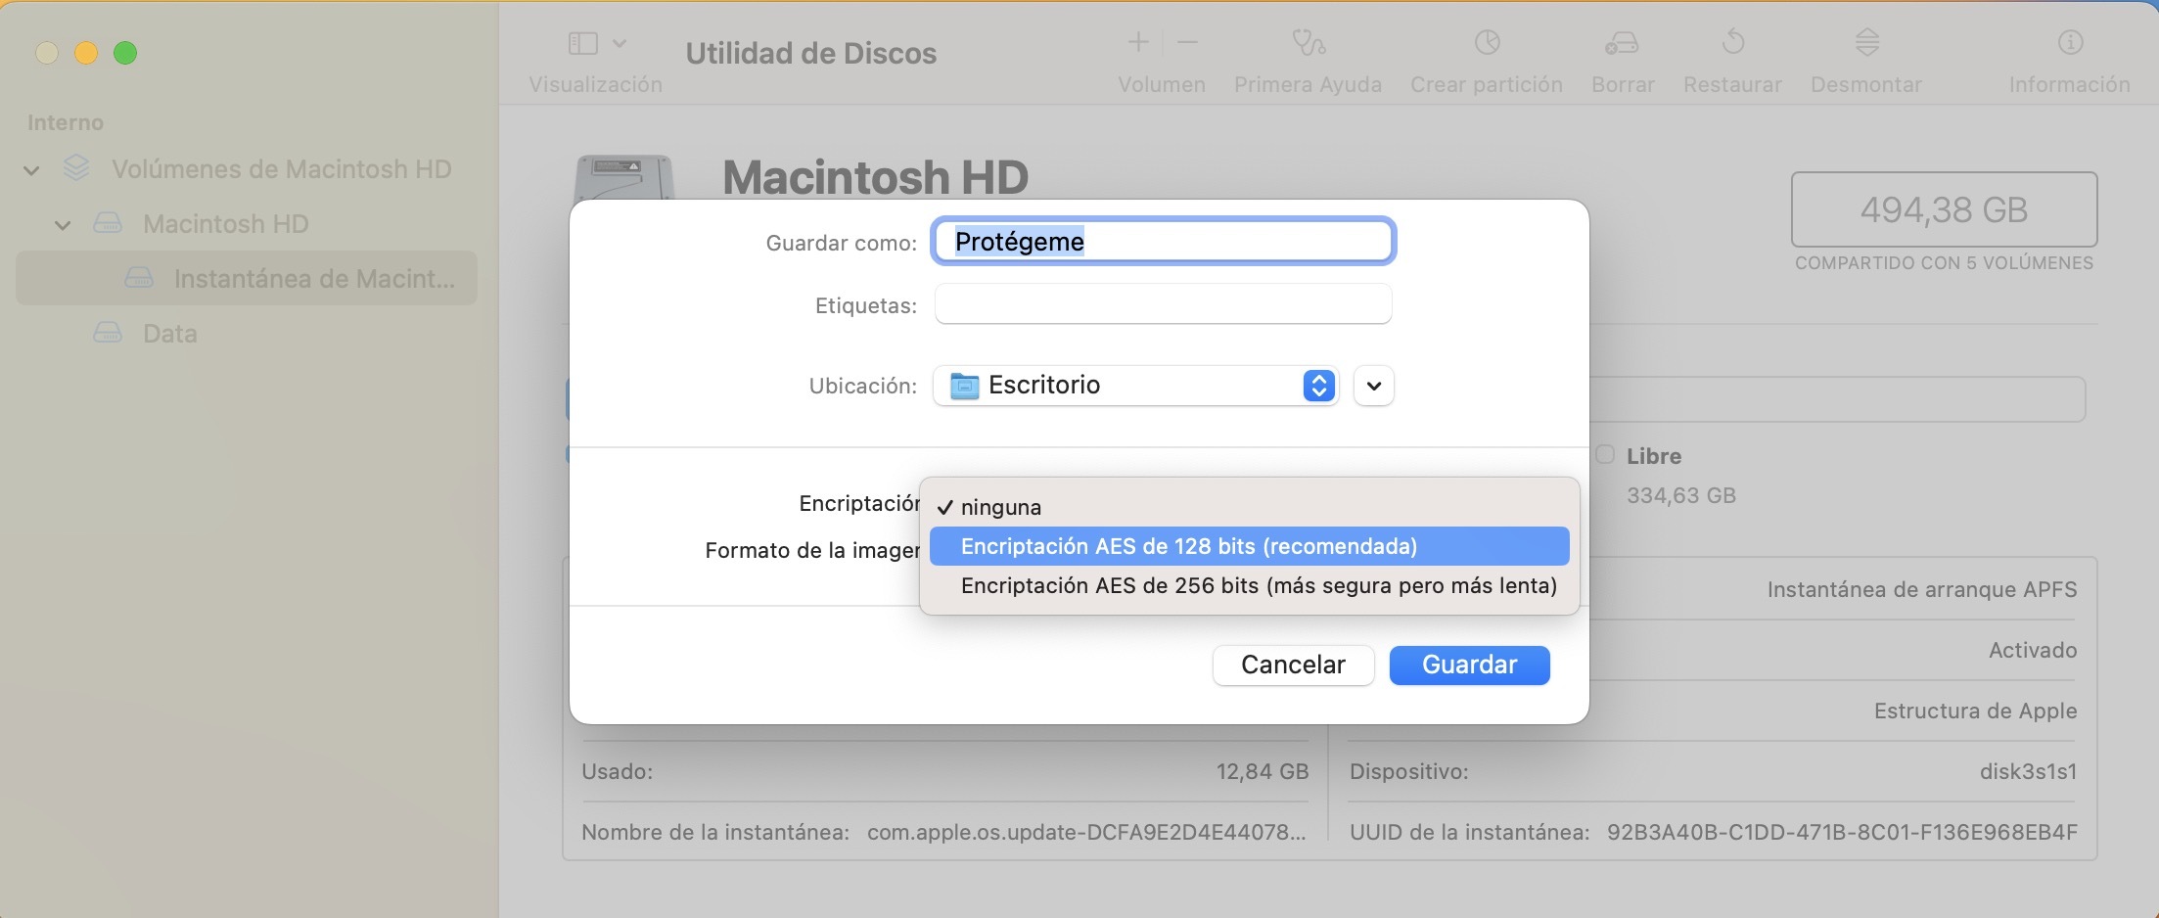Click the Escritorio folder icon
Screen dimensions: 2159x918
964,386
